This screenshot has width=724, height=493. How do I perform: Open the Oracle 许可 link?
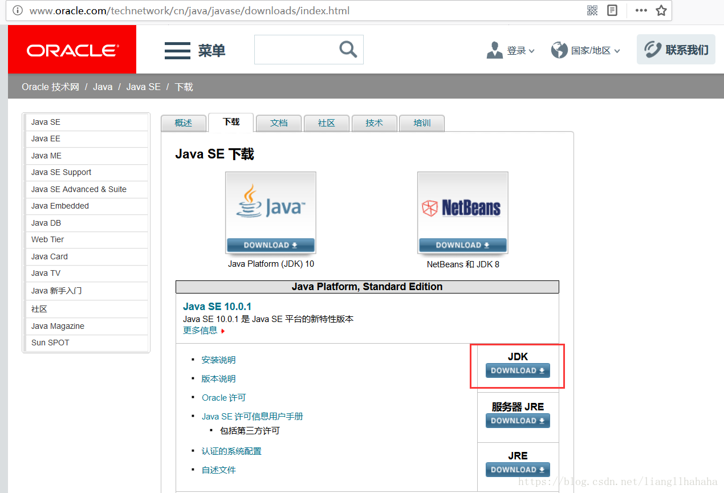(x=223, y=397)
